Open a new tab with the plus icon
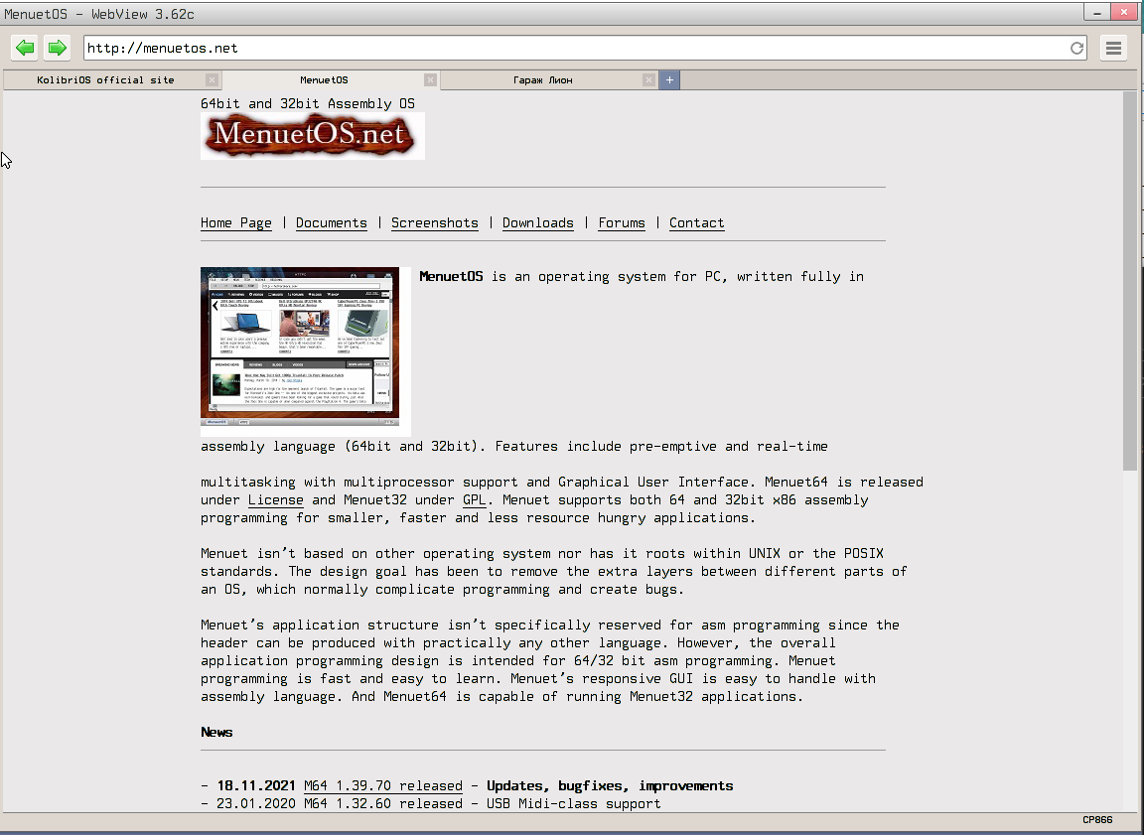Image resolution: width=1144 pixels, height=835 pixels. click(x=669, y=79)
